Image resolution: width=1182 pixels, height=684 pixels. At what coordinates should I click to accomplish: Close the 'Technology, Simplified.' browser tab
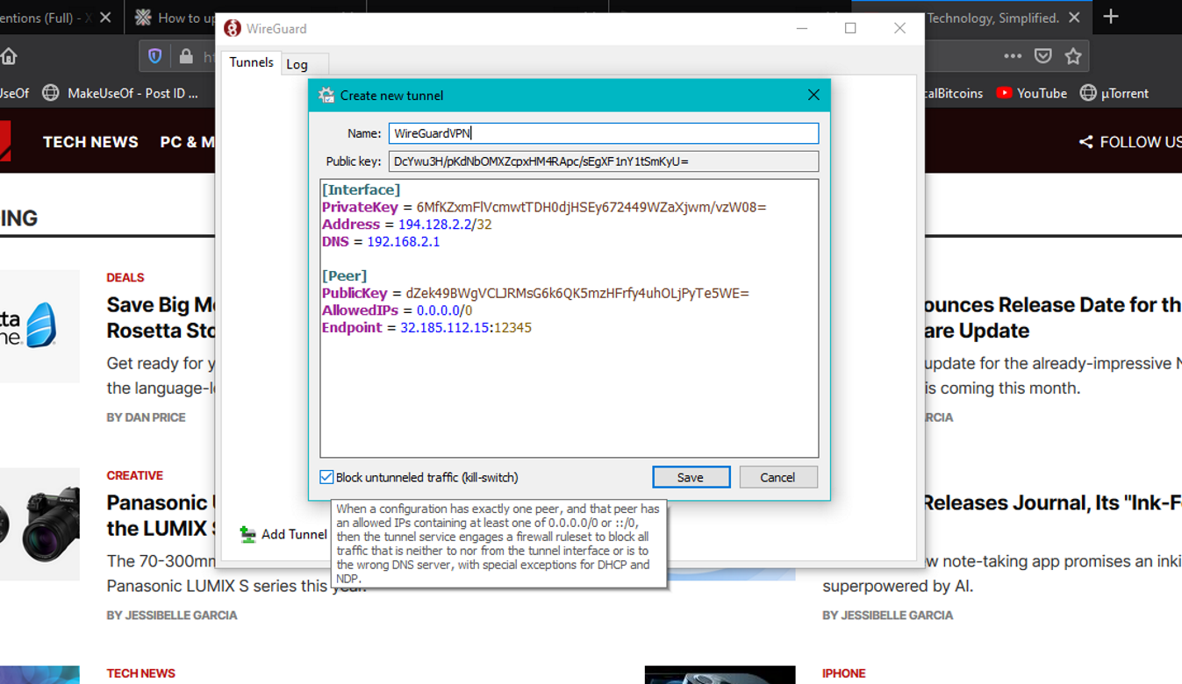pos(1074,18)
